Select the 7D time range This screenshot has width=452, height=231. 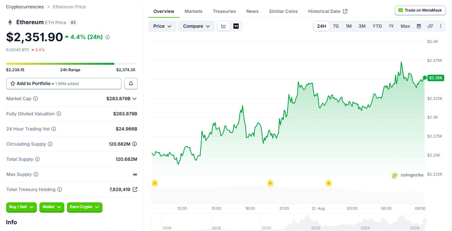point(336,26)
